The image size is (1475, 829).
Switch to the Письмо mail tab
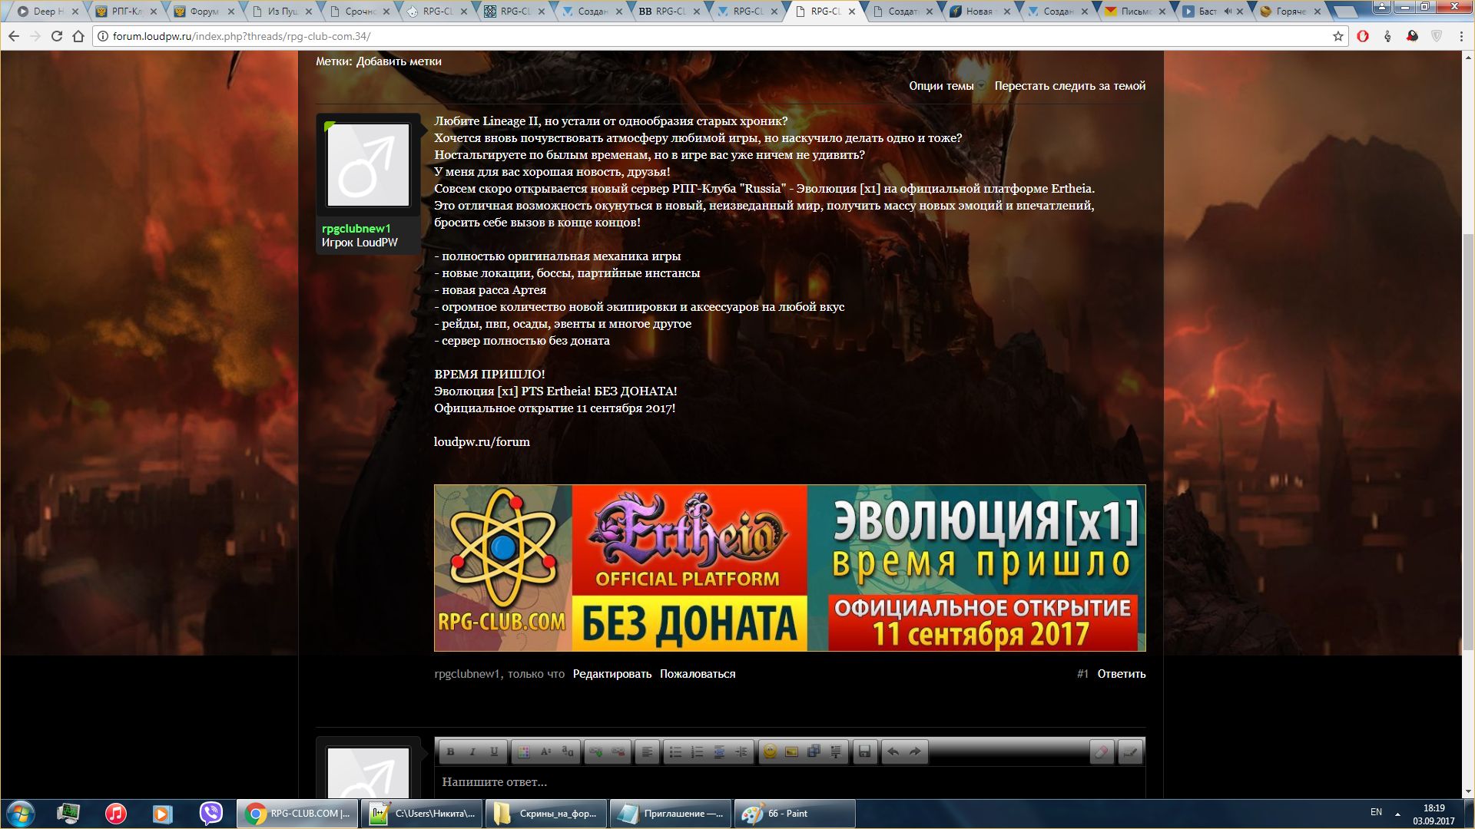[x=1134, y=12]
